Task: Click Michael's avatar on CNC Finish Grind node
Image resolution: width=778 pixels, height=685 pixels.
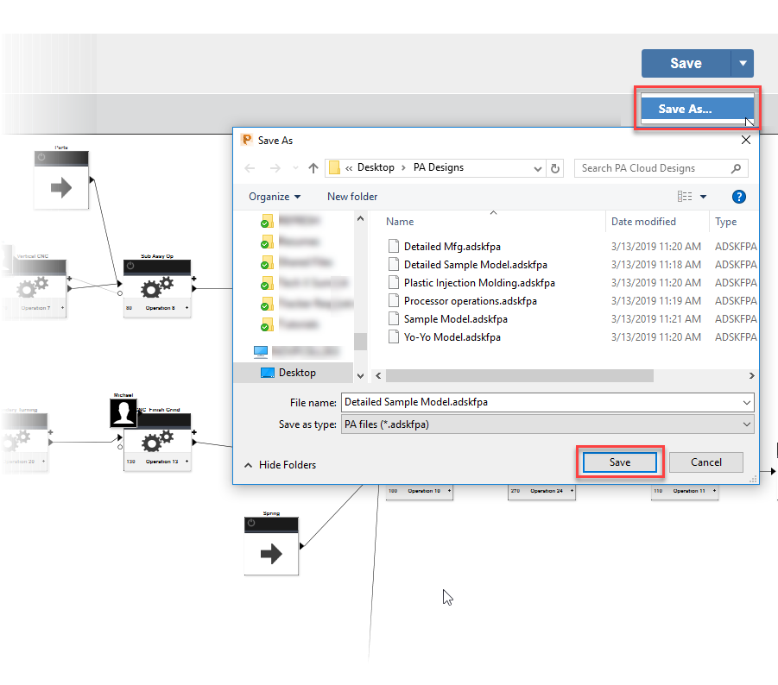Action: (x=123, y=412)
